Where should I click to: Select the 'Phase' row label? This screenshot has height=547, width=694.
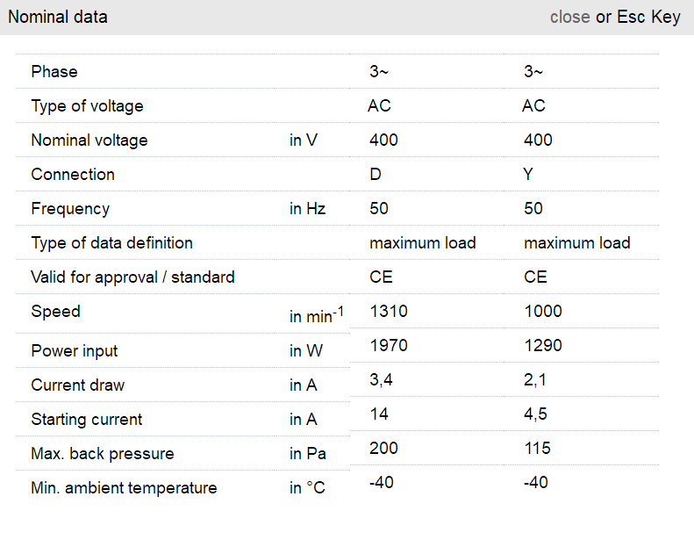coord(54,72)
